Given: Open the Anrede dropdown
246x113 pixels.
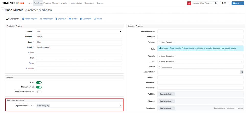Looking at the screenshot, I should [x=79, y=31].
